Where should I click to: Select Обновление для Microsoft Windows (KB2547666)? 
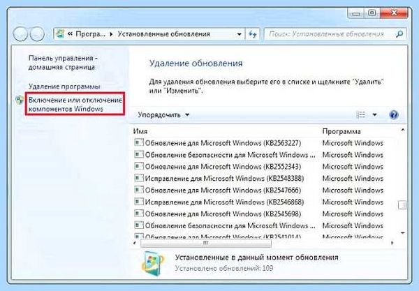point(223,190)
